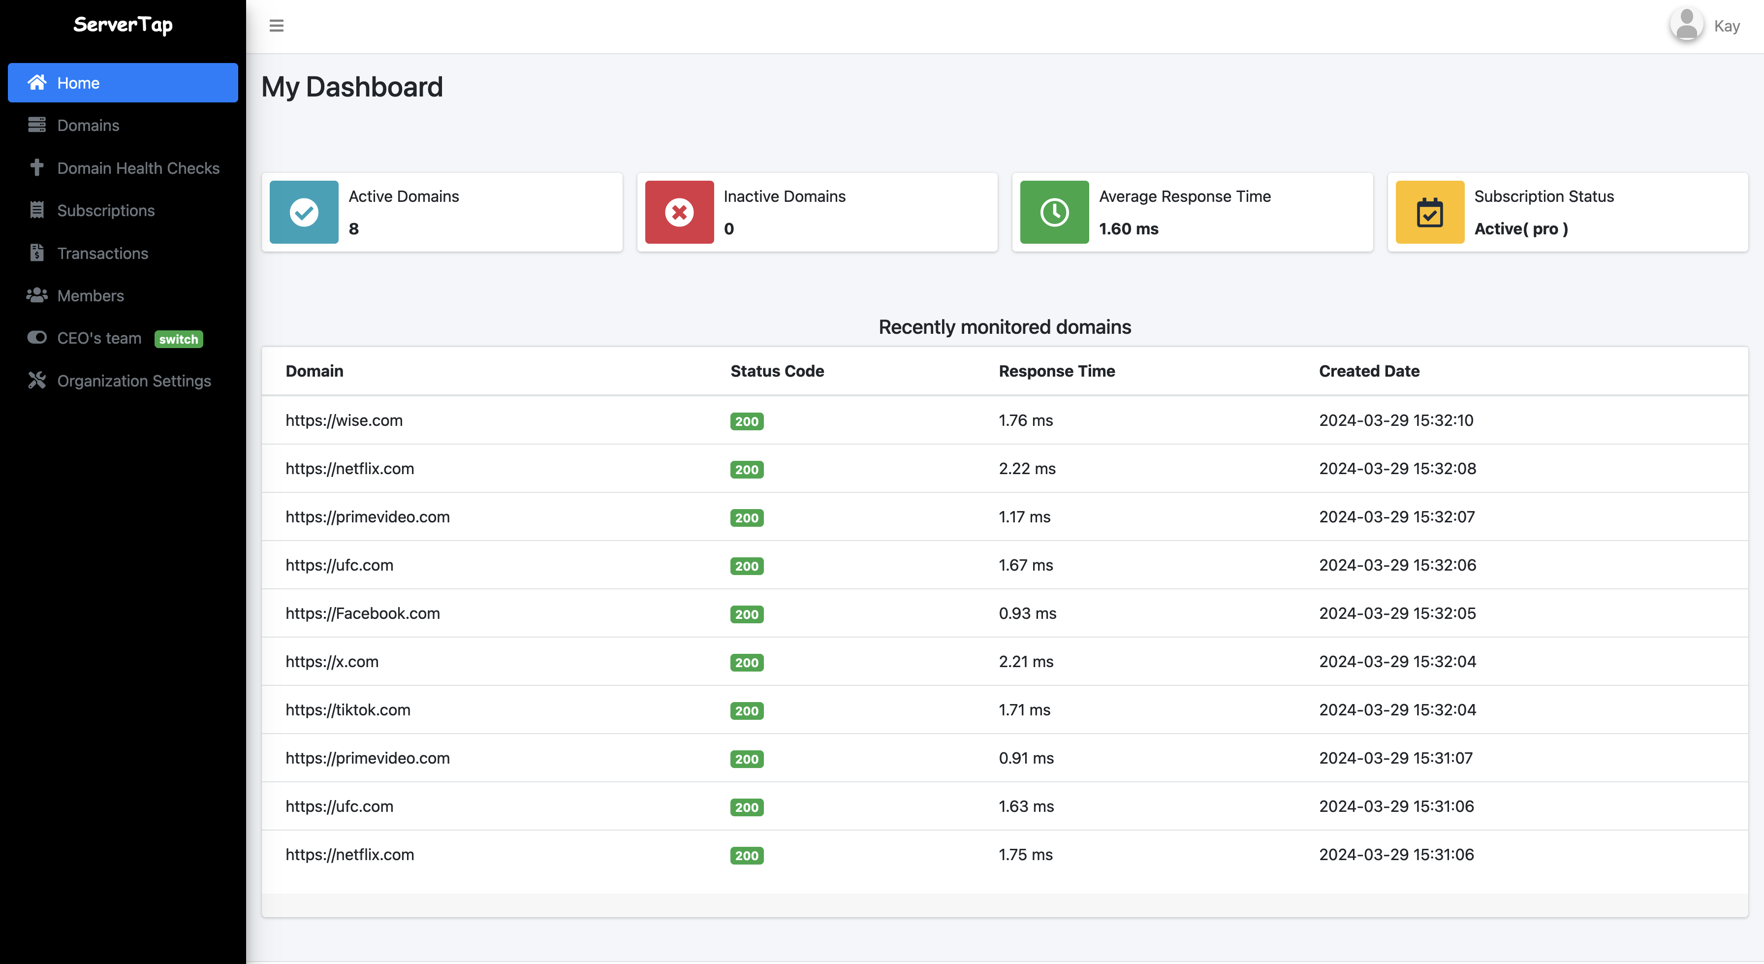The width and height of the screenshot is (1764, 964).
Task: Go to Subscriptions page
Action: pos(123,210)
